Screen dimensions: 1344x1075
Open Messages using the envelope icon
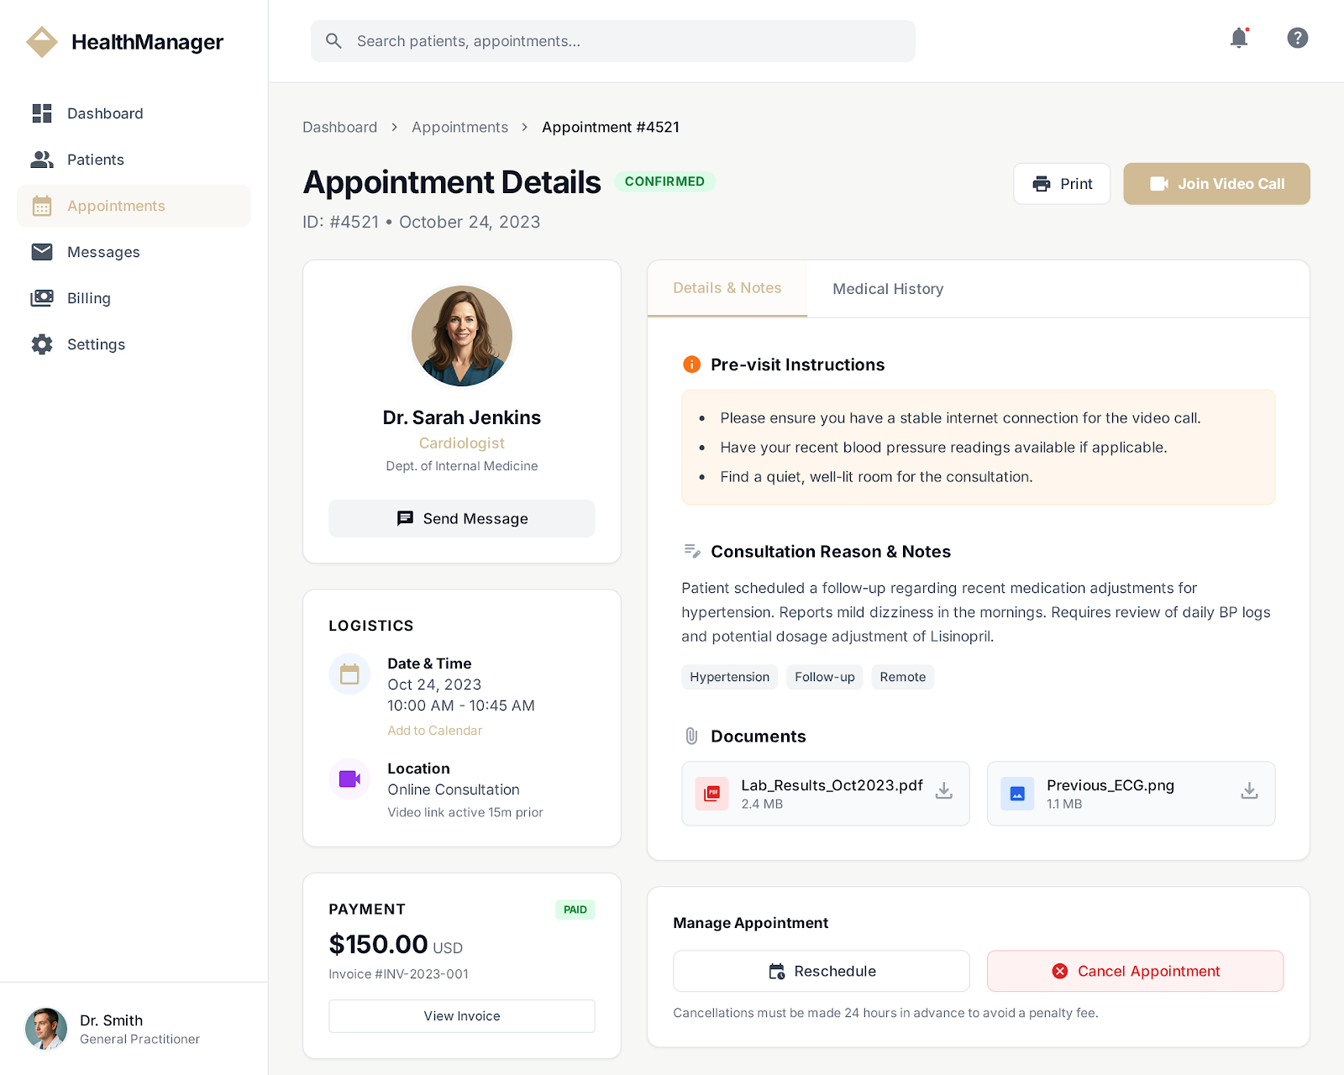(42, 252)
